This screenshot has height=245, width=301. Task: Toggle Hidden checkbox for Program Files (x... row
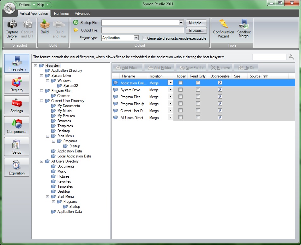[180, 104]
